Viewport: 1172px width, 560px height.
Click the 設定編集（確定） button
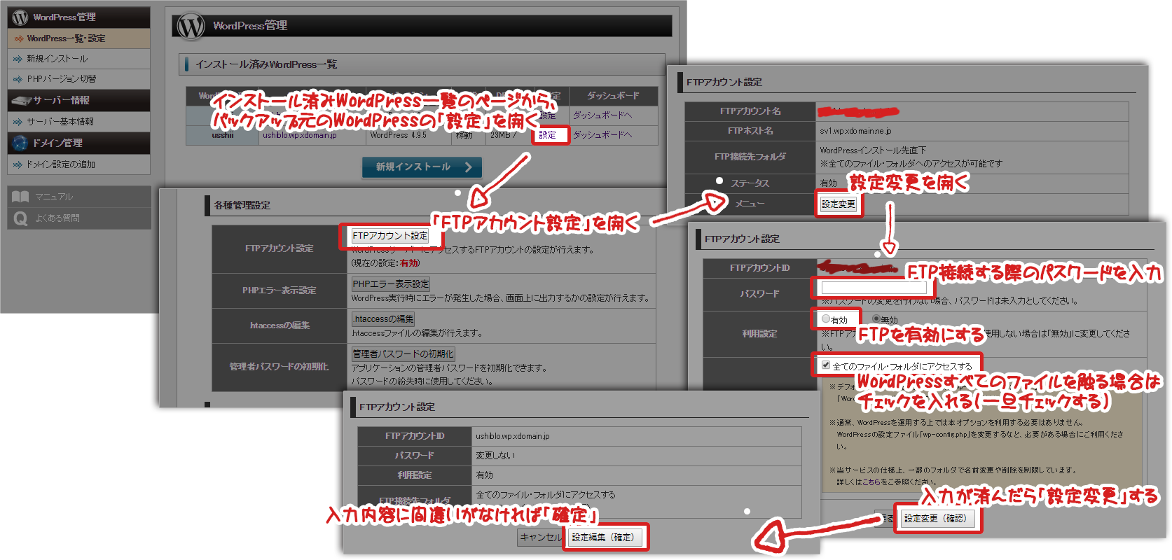[x=603, y=538]
